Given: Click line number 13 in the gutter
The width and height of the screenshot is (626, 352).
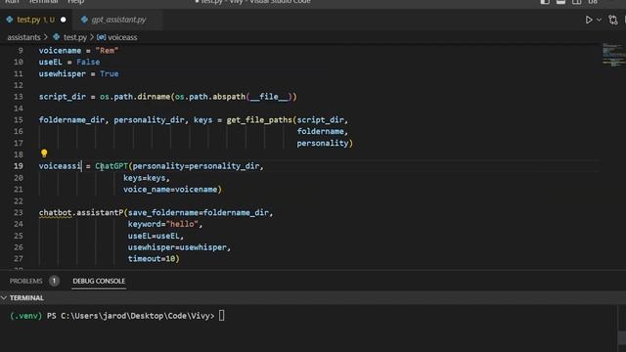Looking at the screenshot, I should click(x=19, y=97).
